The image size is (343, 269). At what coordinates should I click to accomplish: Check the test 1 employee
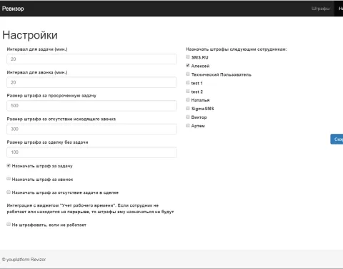(x=188, y=82)
